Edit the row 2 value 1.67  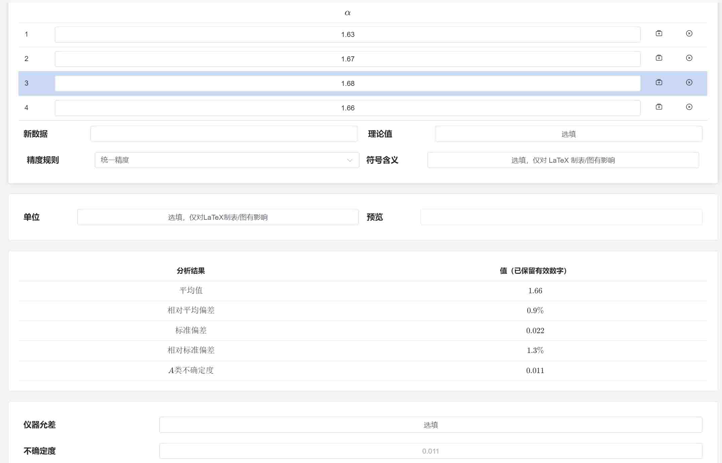coord(347,59)
